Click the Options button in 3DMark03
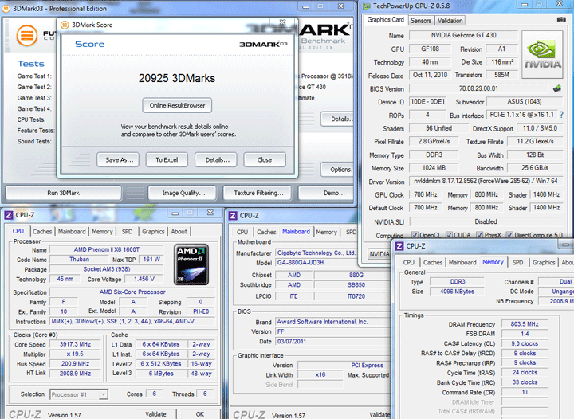This screenshot has width=574, height=419. pos(337,170)
